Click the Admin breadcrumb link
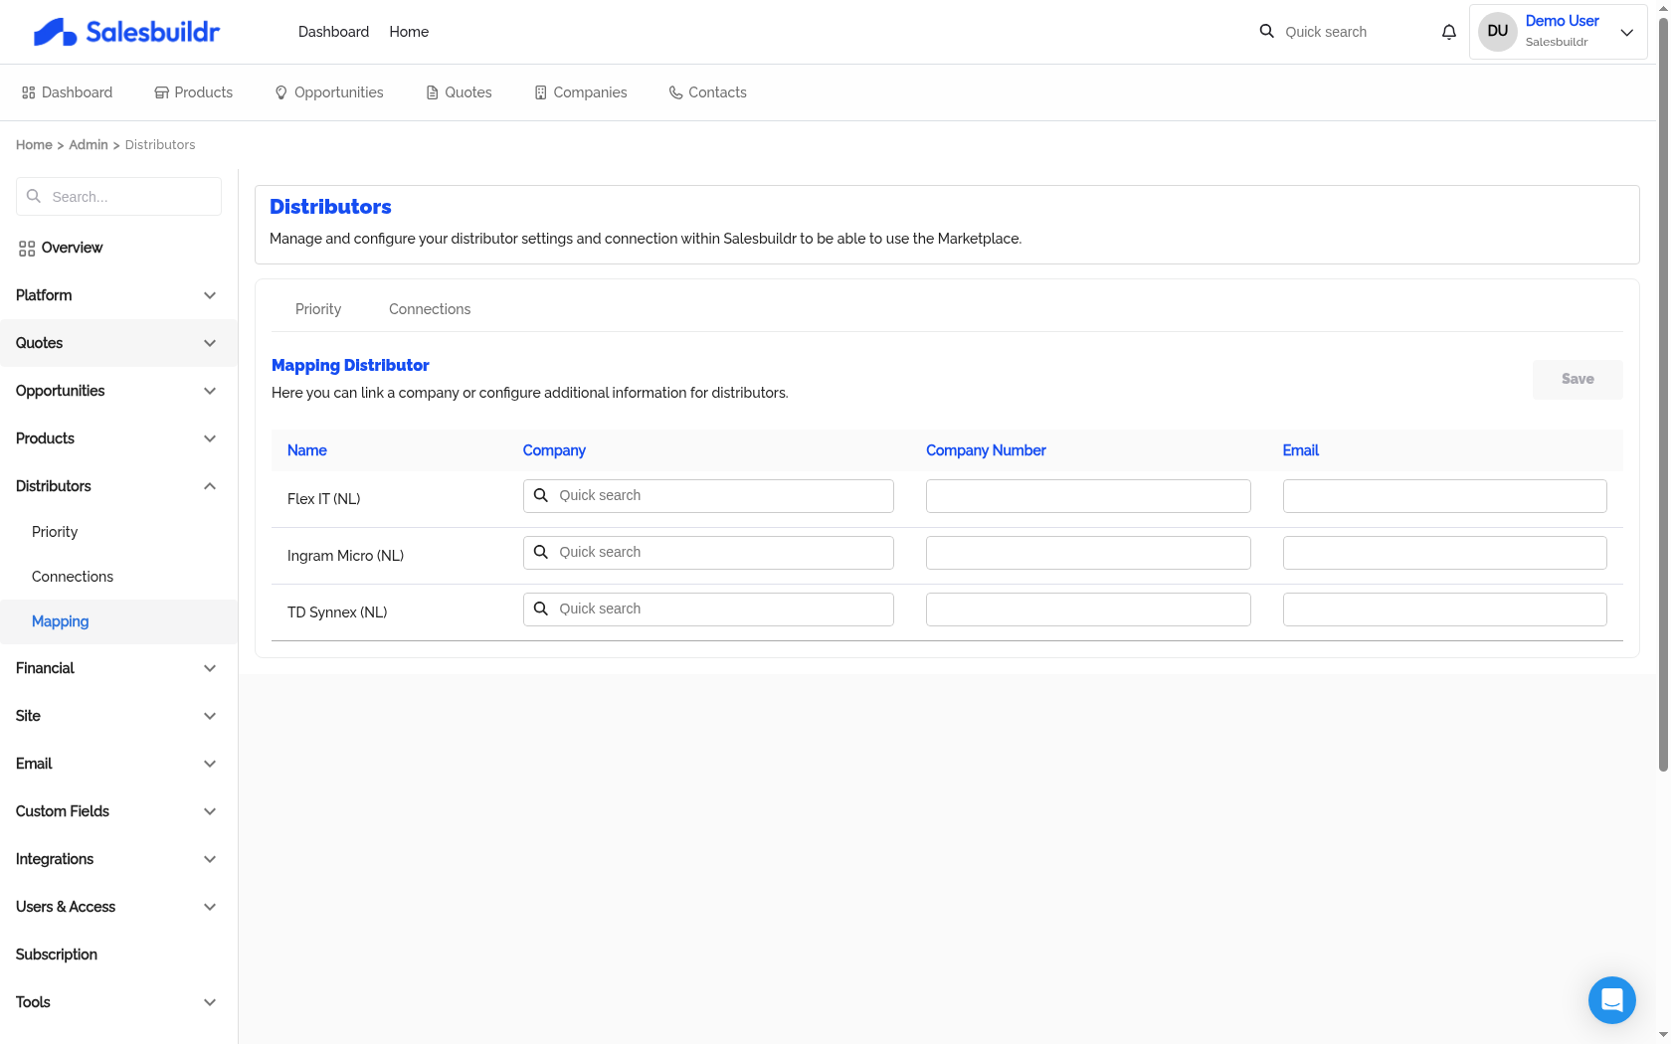Image resolution: width=1671 pixels, height=1044 pixels. 89,145
